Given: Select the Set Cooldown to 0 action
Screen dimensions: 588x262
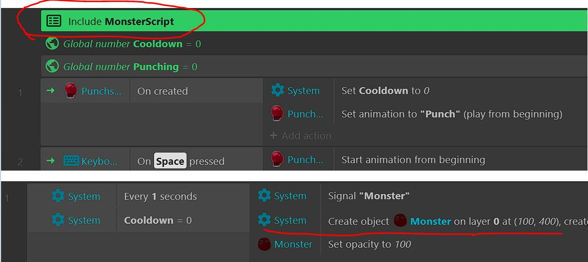Looking at the screenshot, I should coord(385,90).
